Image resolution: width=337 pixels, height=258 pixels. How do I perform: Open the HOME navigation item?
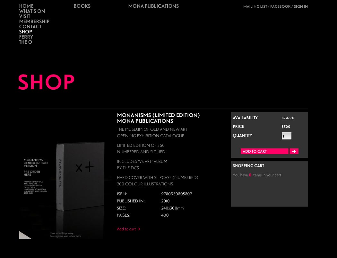26,6
